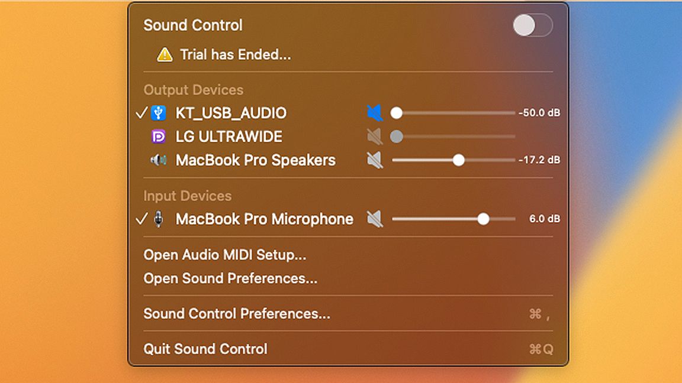Select MacBook Pro Microphone as input
The image size is (682, 383).
(x=264, y=219)
